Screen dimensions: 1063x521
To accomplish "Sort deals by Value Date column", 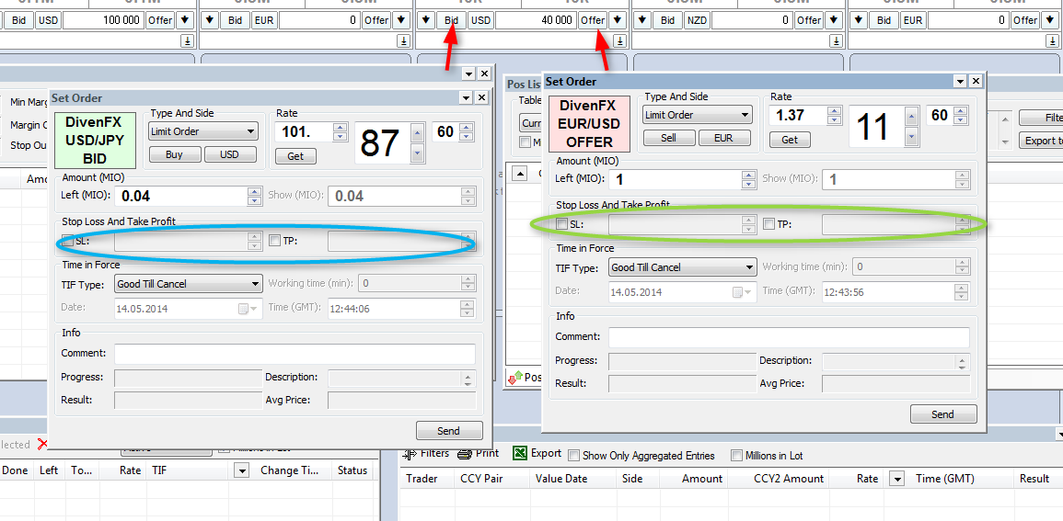I will click(561, 479).
